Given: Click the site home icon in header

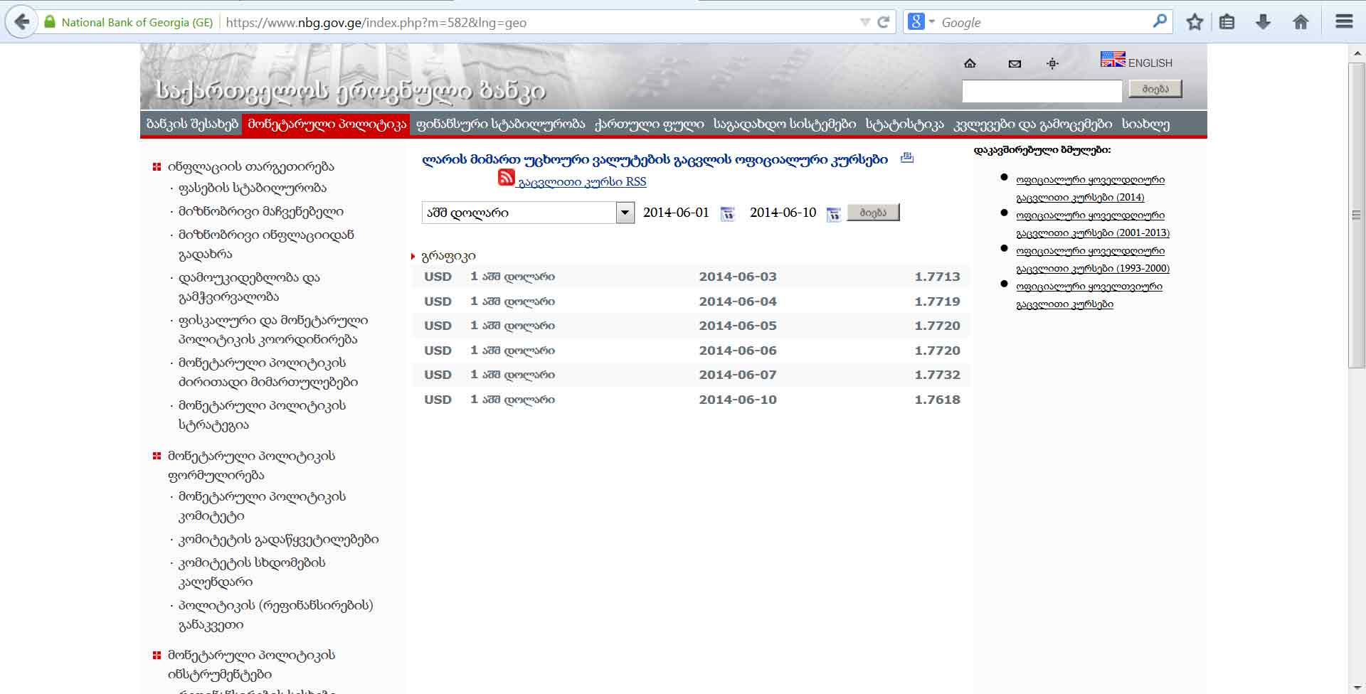Looking at the screenshot, I should [970, 63].
